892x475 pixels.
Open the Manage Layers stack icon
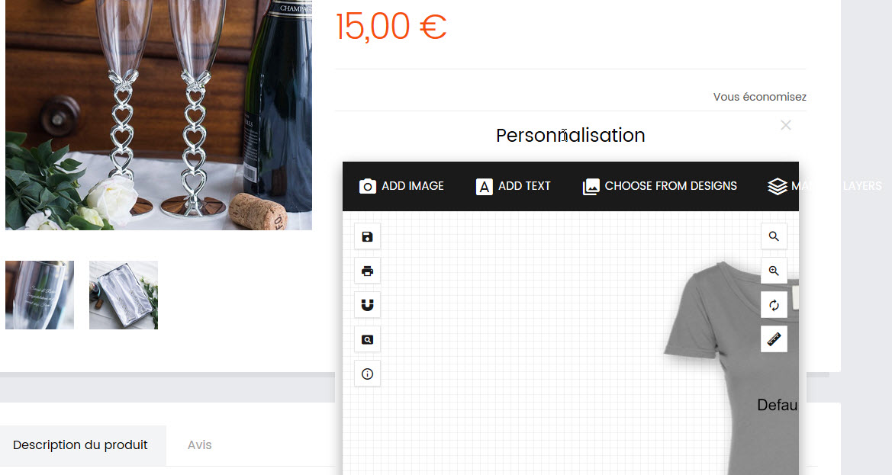(777, 186)
